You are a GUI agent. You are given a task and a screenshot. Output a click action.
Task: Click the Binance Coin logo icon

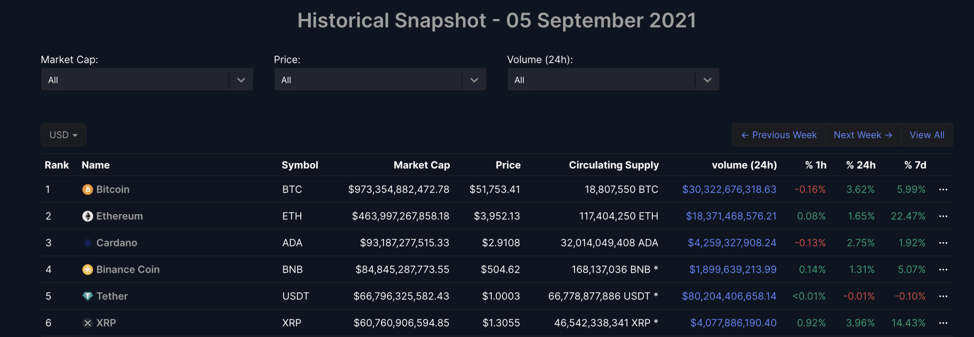coord(88,269)
